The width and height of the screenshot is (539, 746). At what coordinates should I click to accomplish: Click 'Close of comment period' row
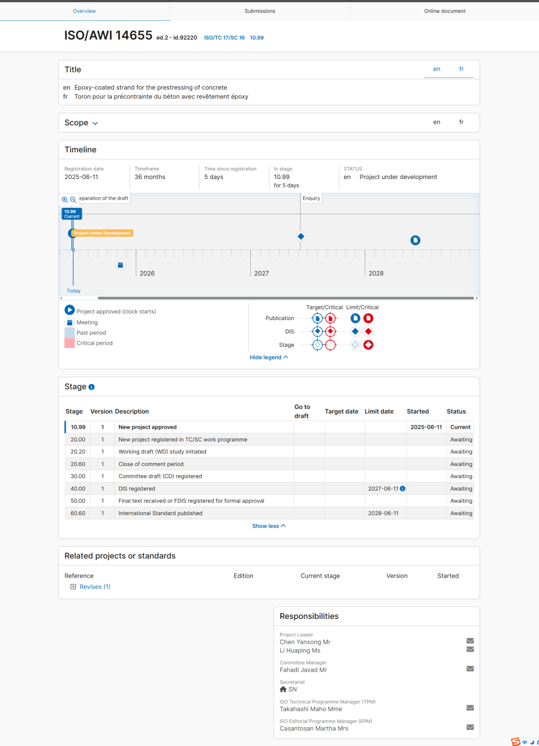(x=269, y=464)
